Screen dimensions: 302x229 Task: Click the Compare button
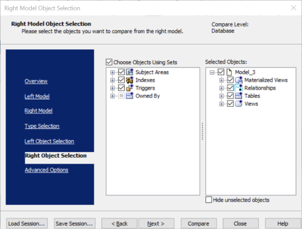pyautogui.click(x=199, y=223)
